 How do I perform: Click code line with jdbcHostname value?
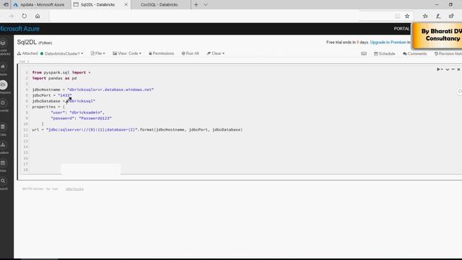click(93, 90)
